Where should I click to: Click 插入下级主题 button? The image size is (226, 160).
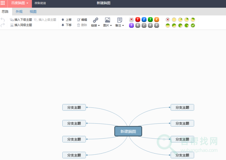pyautogui.click(x=21, y=20)
